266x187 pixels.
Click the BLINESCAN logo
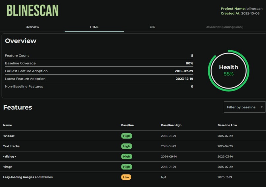click(x=33, y=10)
